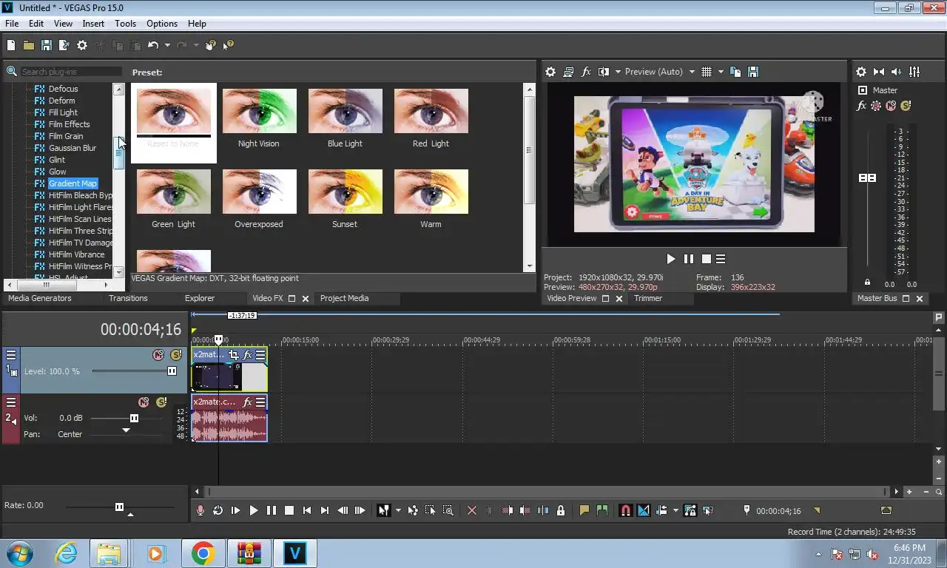Select the Film Grain plug-in
Viewport: 947px width, 568px height.
[x=65, y=136]
